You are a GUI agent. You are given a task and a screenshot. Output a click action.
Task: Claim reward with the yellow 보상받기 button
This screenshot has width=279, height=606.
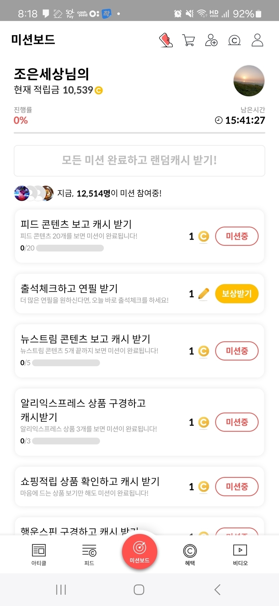(237, 294)
